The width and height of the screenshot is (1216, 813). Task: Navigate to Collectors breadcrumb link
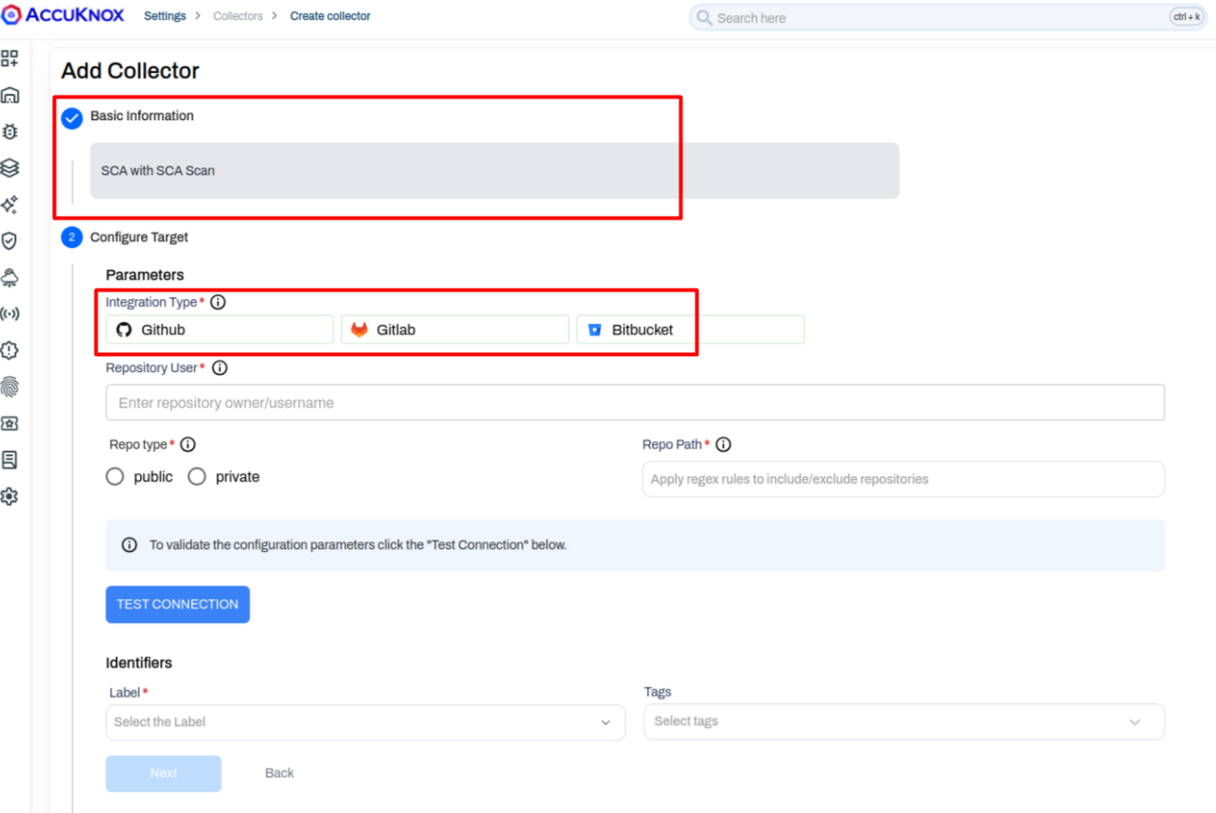click(238, 16)
